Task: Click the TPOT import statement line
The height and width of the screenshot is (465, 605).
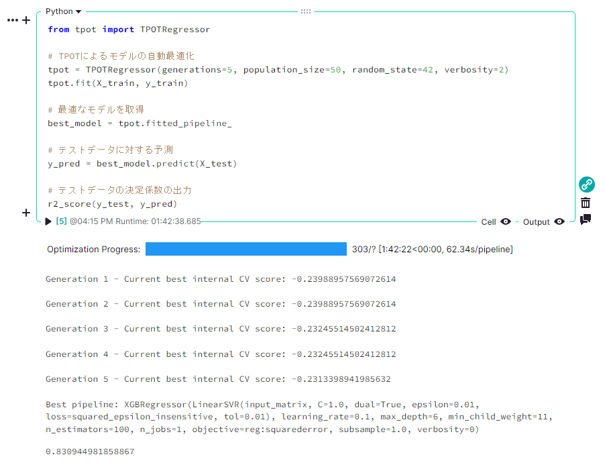Action: click(129, 30)
